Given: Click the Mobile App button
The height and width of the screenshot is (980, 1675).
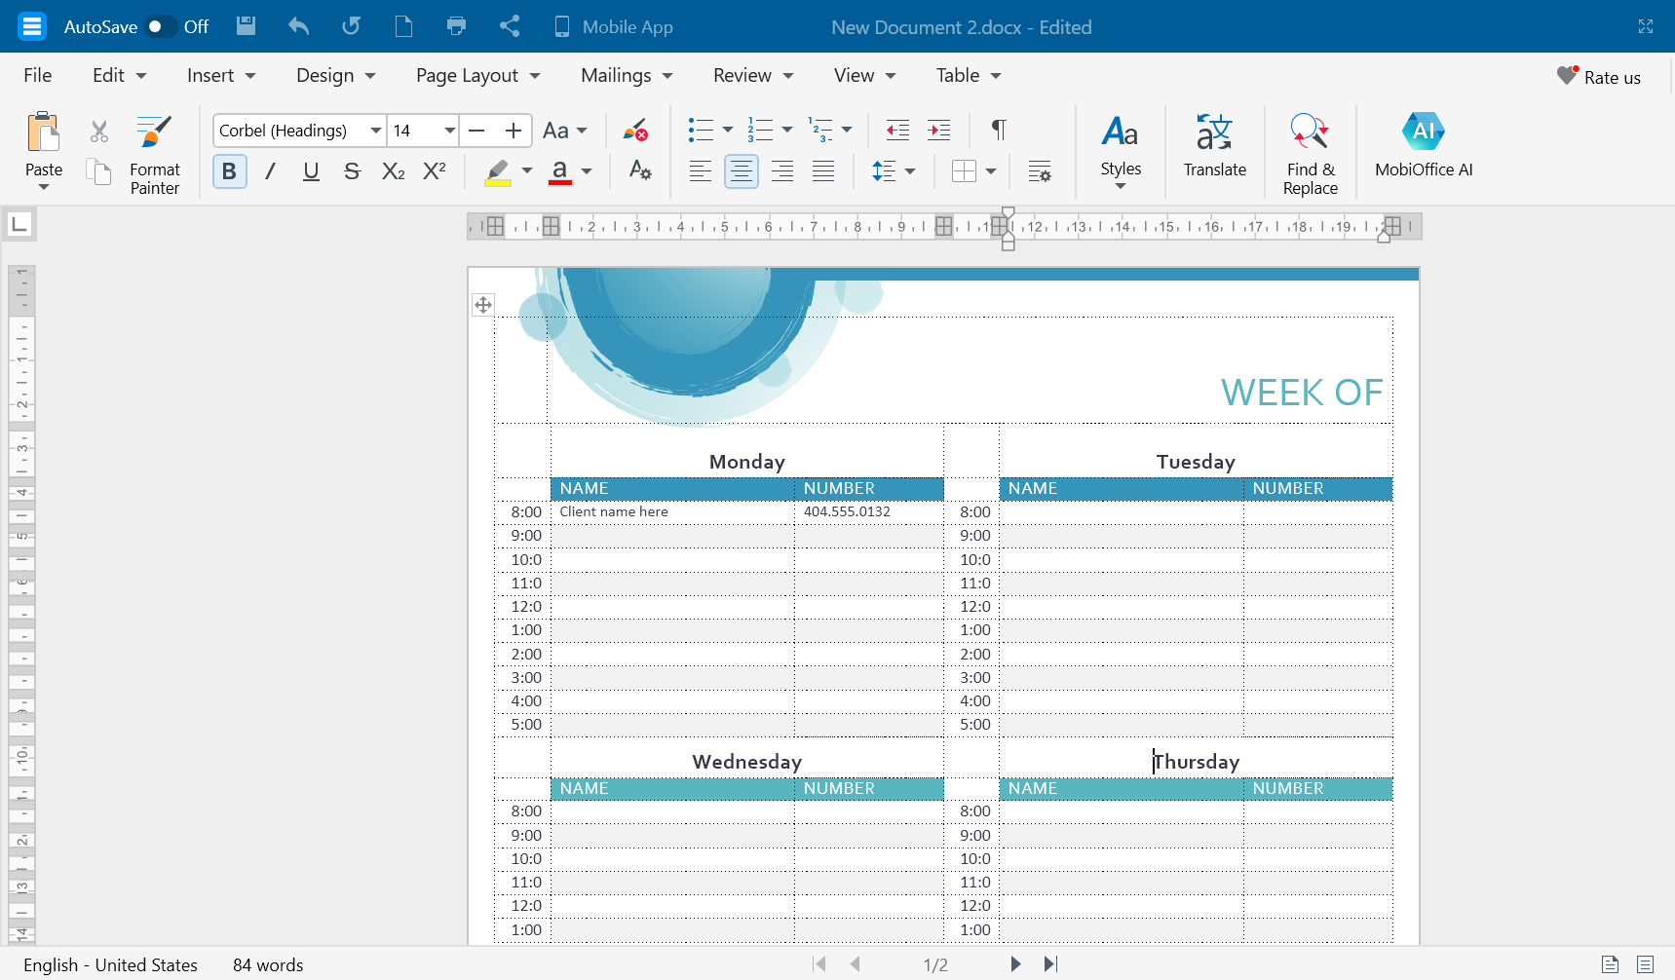Looking at the screenshot, I should [613, 26].
